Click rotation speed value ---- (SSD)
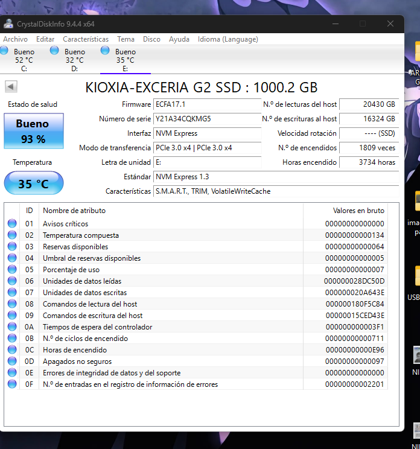420x449 pixels. click(369, 133)
